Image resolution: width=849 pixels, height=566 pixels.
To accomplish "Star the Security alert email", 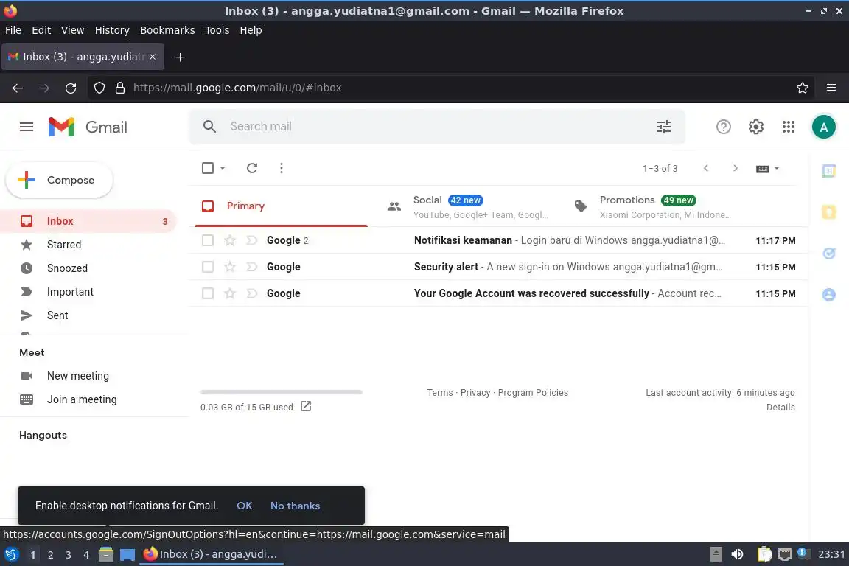I will 230,267.
